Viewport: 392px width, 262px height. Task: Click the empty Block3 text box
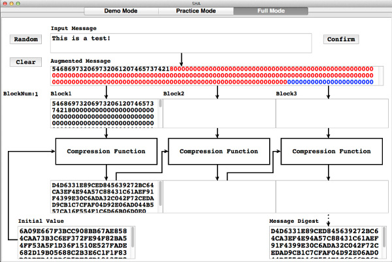[x=329, y=113]
